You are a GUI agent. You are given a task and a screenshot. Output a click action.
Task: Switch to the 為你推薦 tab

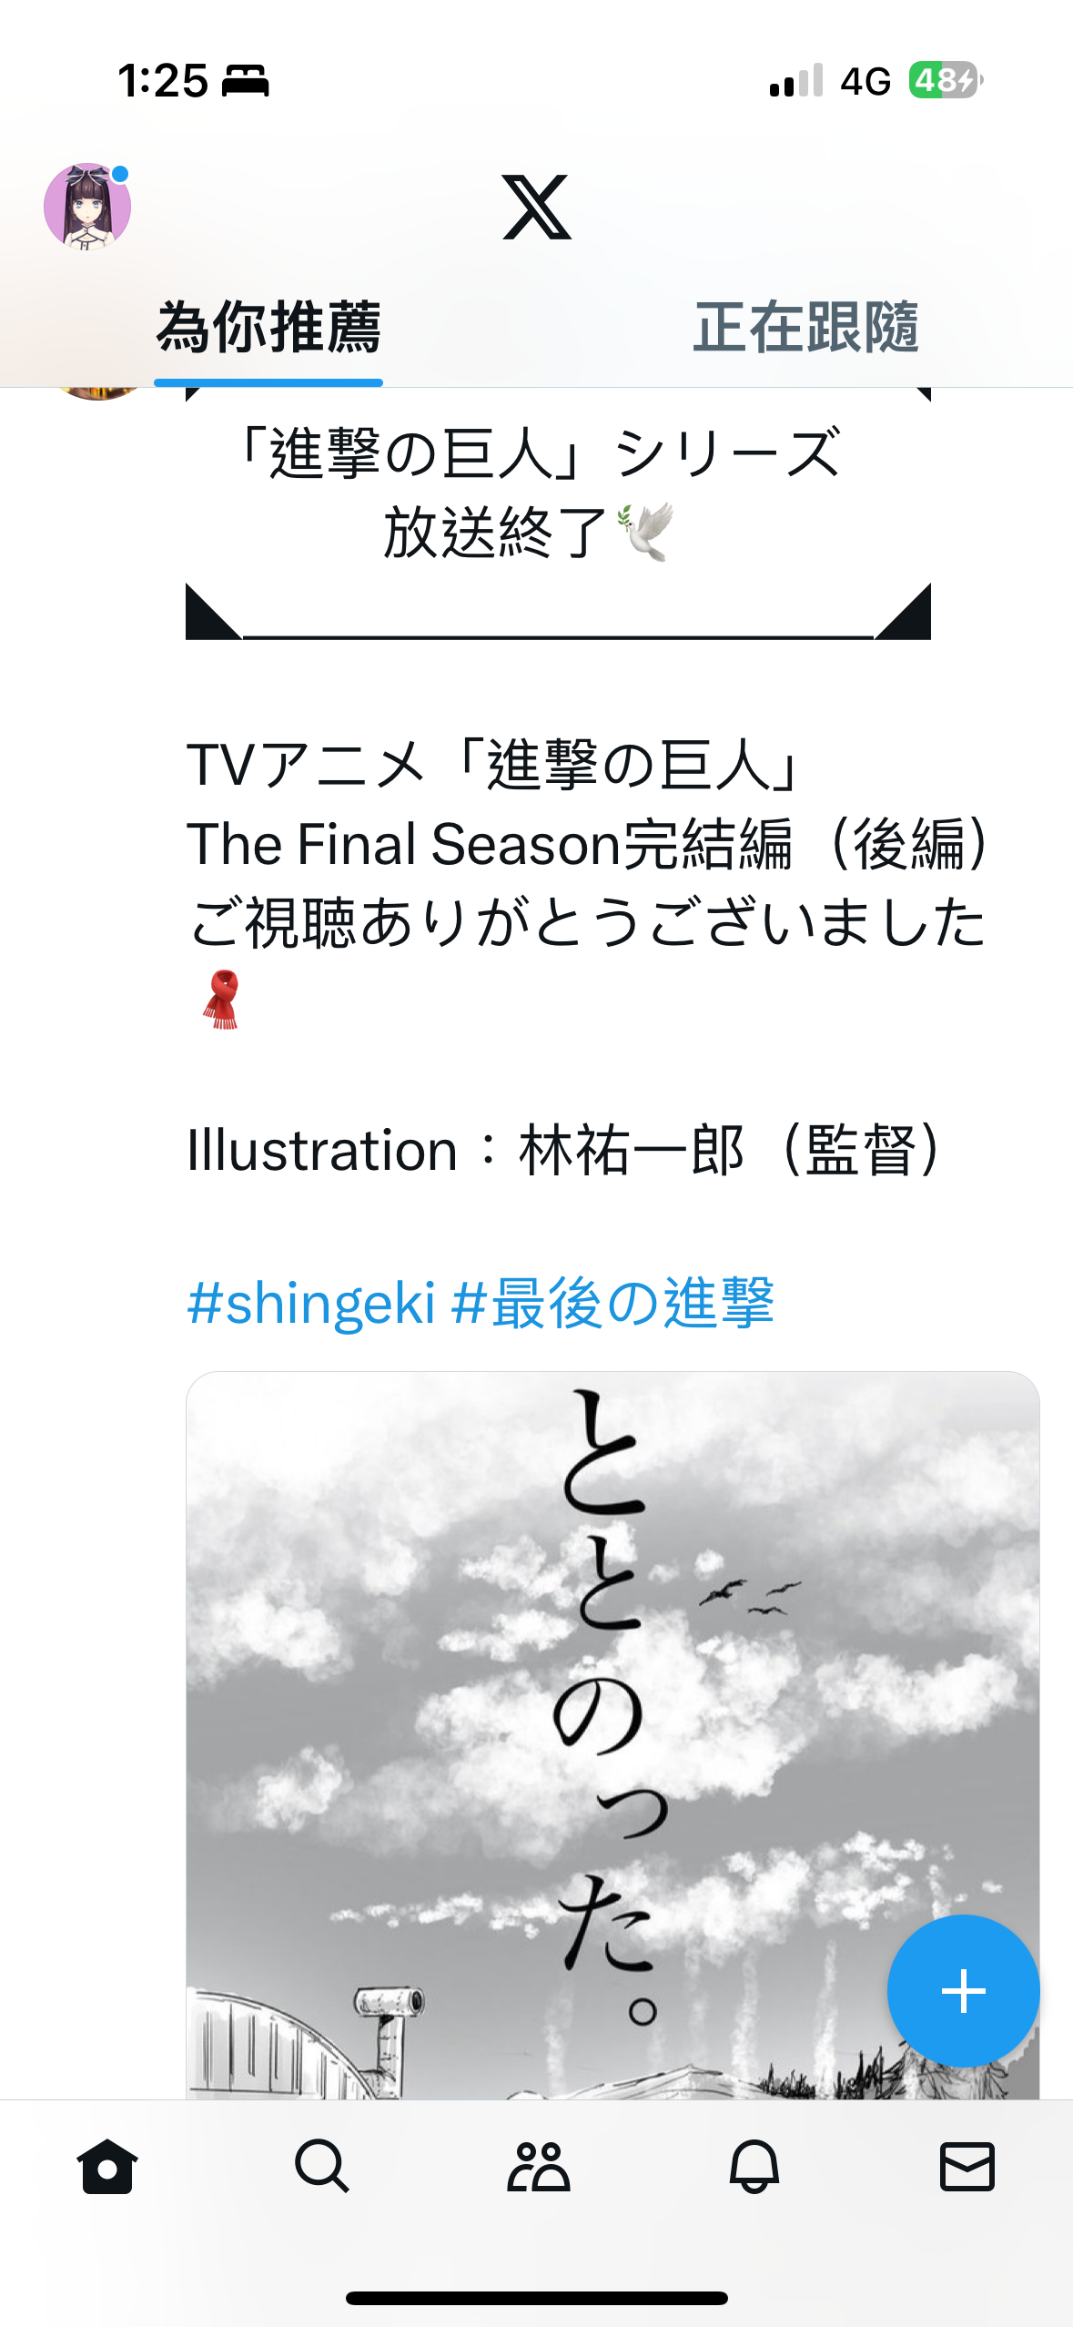[x=268, y=328]
